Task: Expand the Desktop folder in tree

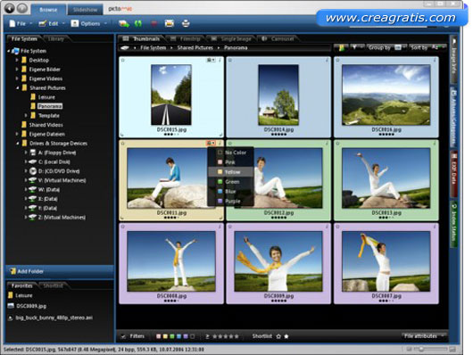Action: pyautogui.click(x=17, y=61)
